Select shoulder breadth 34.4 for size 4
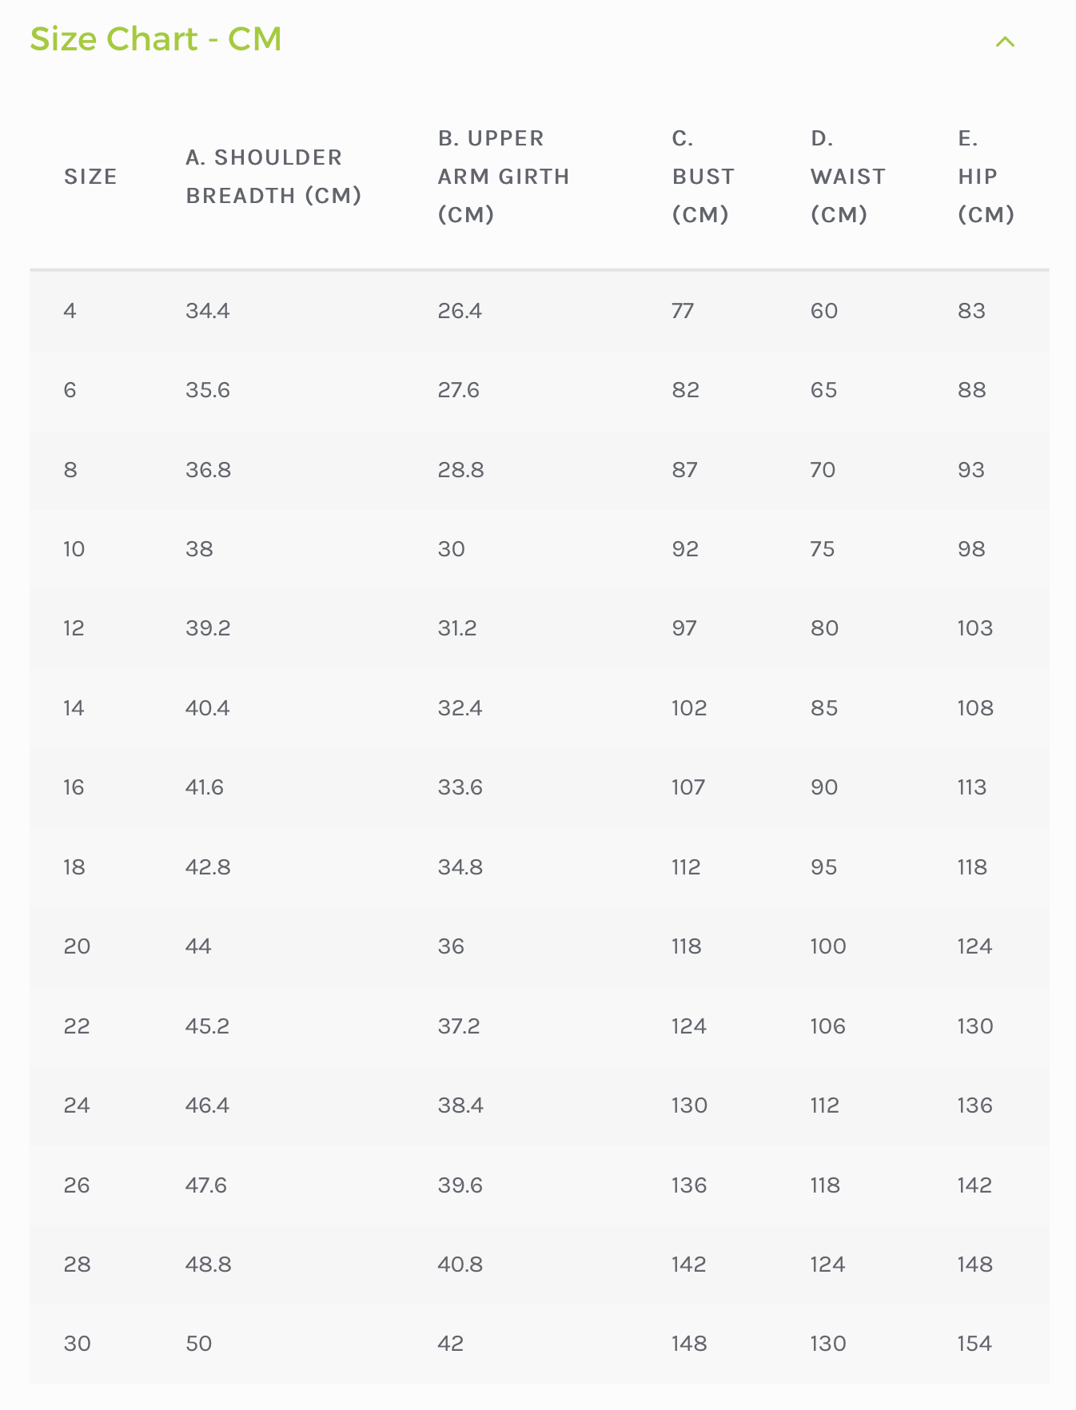Image resolution: width=1076 pixels, height=1410 pixels. 208,312
